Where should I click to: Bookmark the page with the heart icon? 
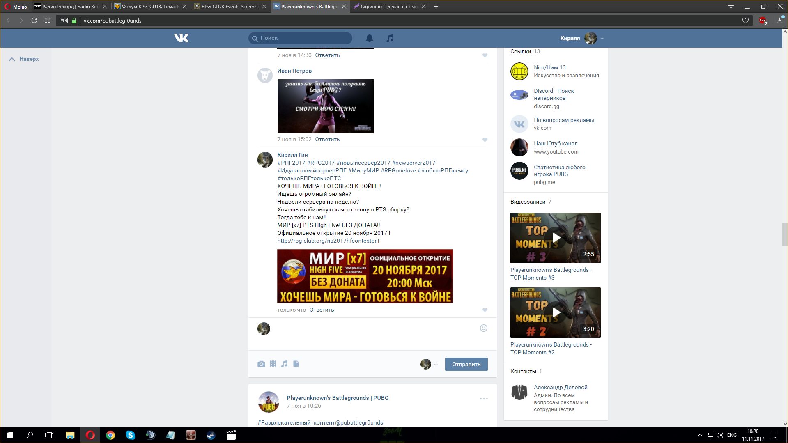pyautogui.click(x=745, y=21)
